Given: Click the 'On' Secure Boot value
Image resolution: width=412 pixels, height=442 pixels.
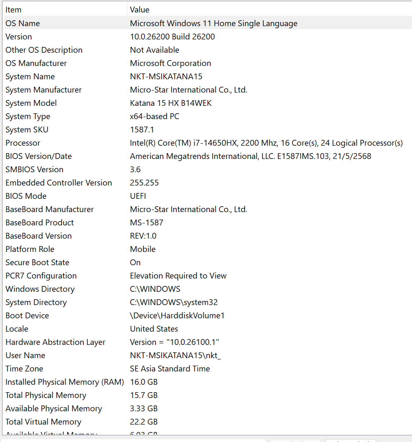Looking at the screenshot, I should pos(135,262).
